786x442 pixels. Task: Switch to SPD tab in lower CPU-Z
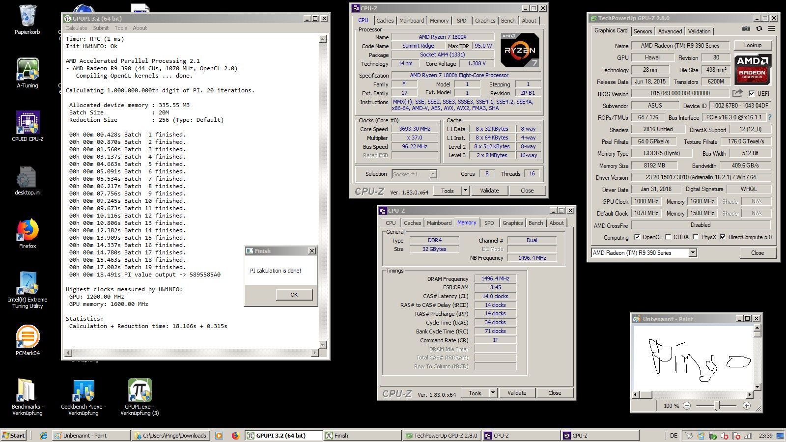[x=489, y=223]
